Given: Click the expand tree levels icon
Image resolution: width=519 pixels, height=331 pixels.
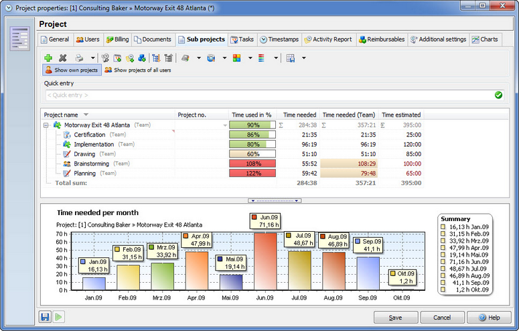Looking at the screenshot, I should click(156, 58).
